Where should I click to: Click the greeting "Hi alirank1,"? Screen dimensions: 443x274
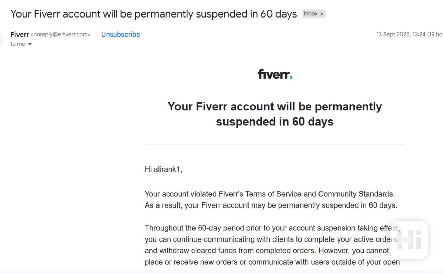pyautogui.click(x=164, y=169)
